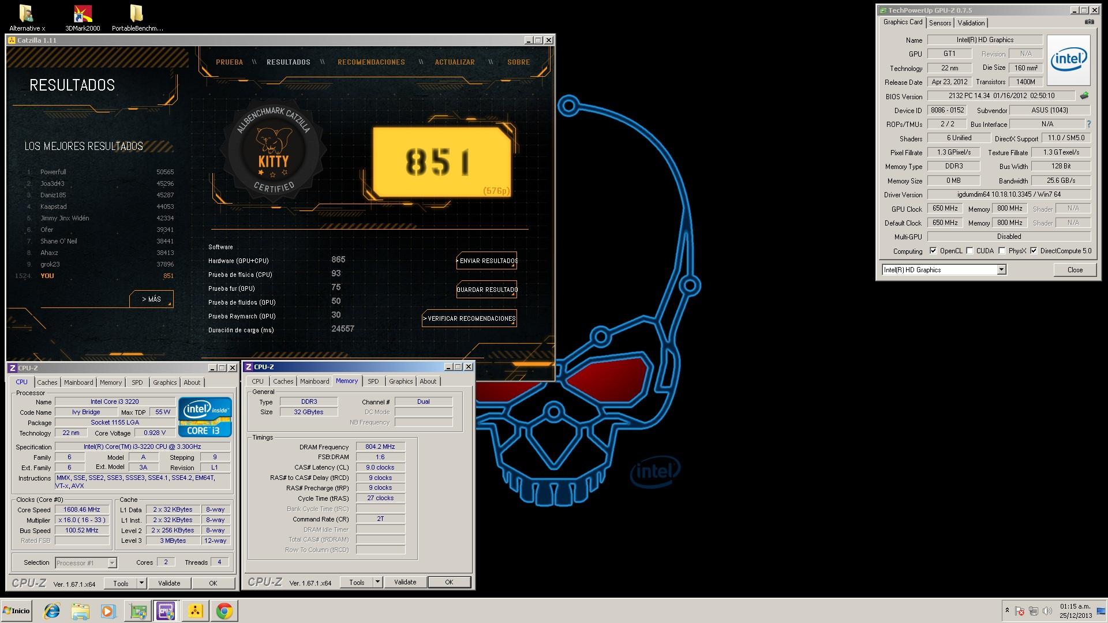Screen dimensions: 1108x623
Task: Open the Inicio start button
Action: tap(17, 611)
